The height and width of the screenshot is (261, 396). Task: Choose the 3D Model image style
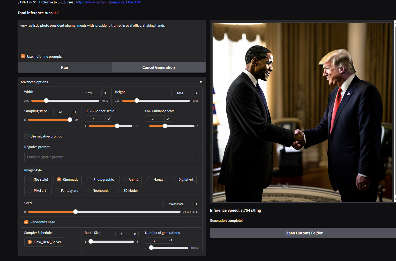coord(128,190)
